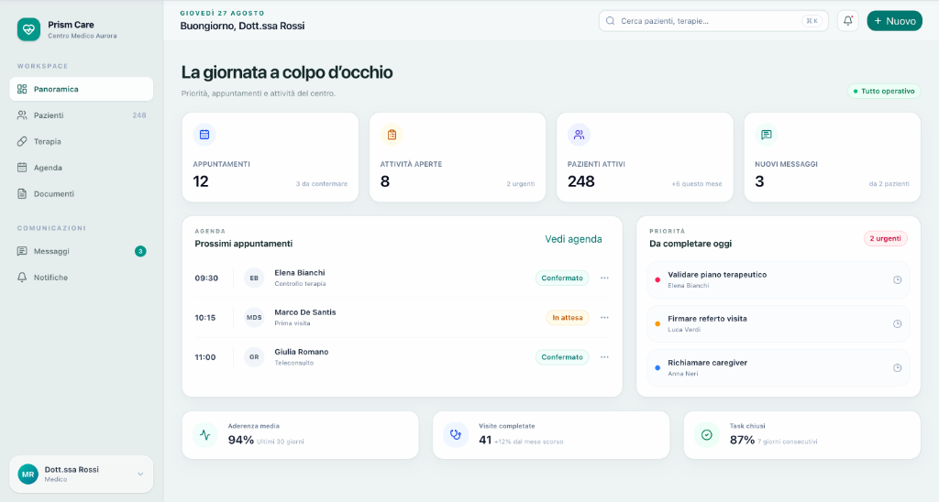Image resolution: width=939 pixels, height=502 pixels.
Task: Follow the Vedi agenda link
Action: [x=573, y=239]
